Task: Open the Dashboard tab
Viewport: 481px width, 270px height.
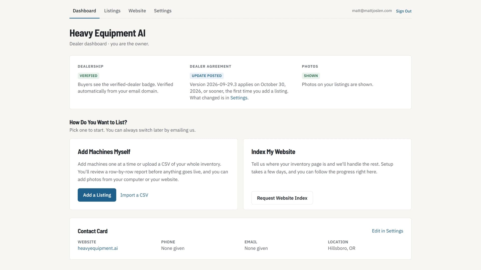Action: point(84,11)
